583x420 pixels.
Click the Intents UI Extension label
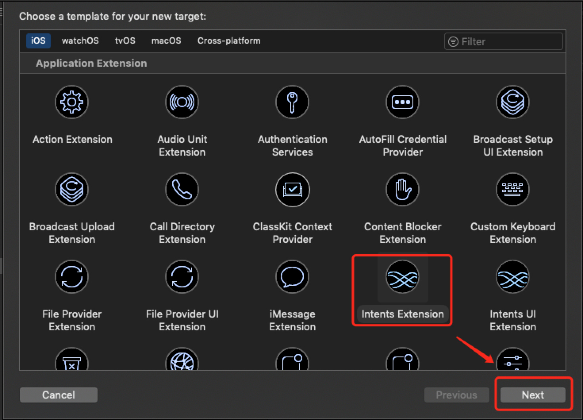point(513,320)
